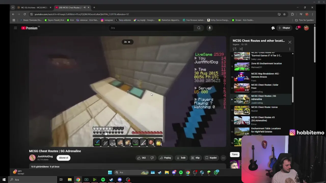
Task: Open the YouTube account avatar menu
Action: (x=306, y=28)
